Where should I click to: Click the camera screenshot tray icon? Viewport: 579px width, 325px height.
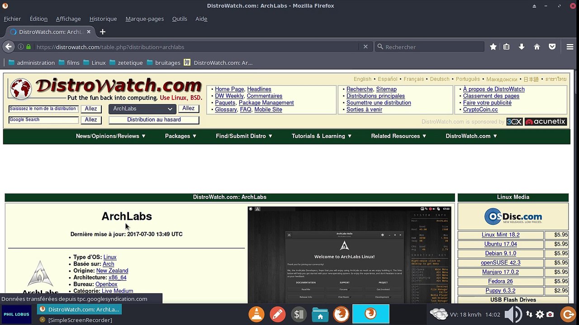550,315
